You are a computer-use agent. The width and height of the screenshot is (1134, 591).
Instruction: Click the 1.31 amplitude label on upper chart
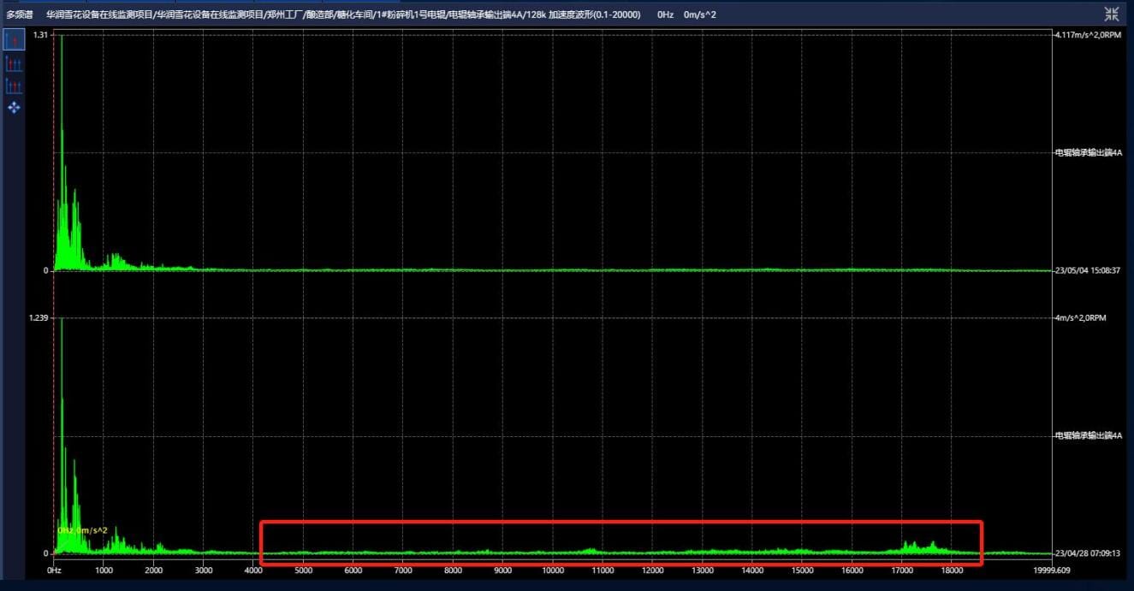(40, 35)
